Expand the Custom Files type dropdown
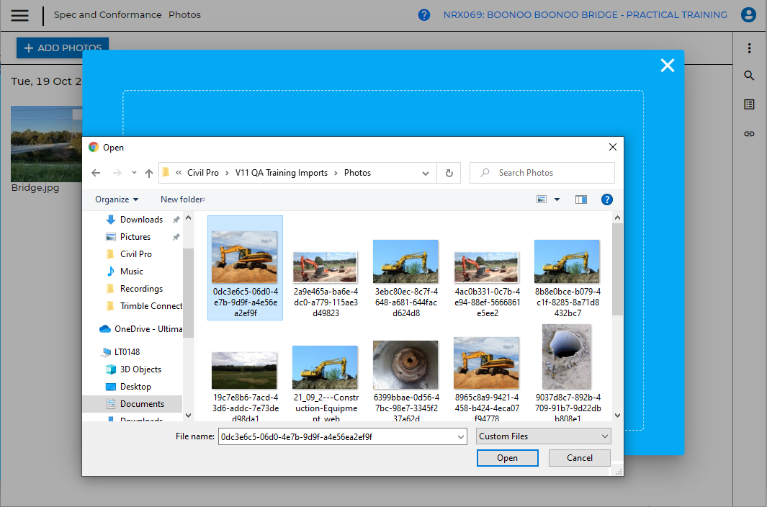 click(543, 436)
